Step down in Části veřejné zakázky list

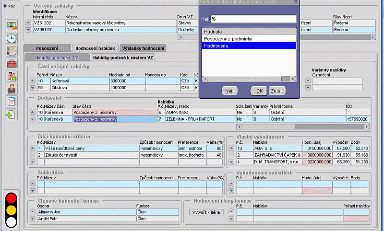[32, 88]
